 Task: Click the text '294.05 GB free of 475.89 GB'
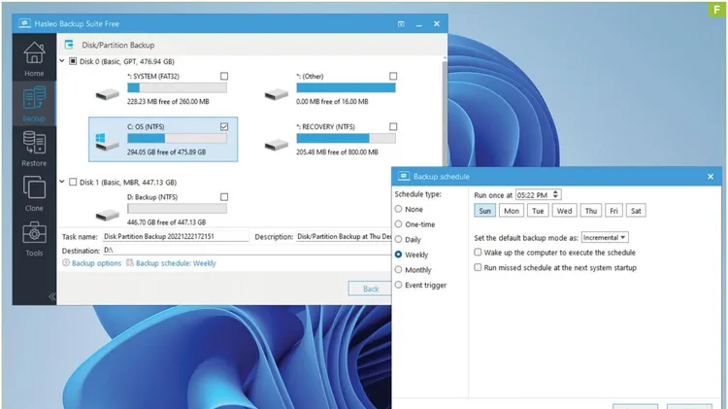(166, 152)
